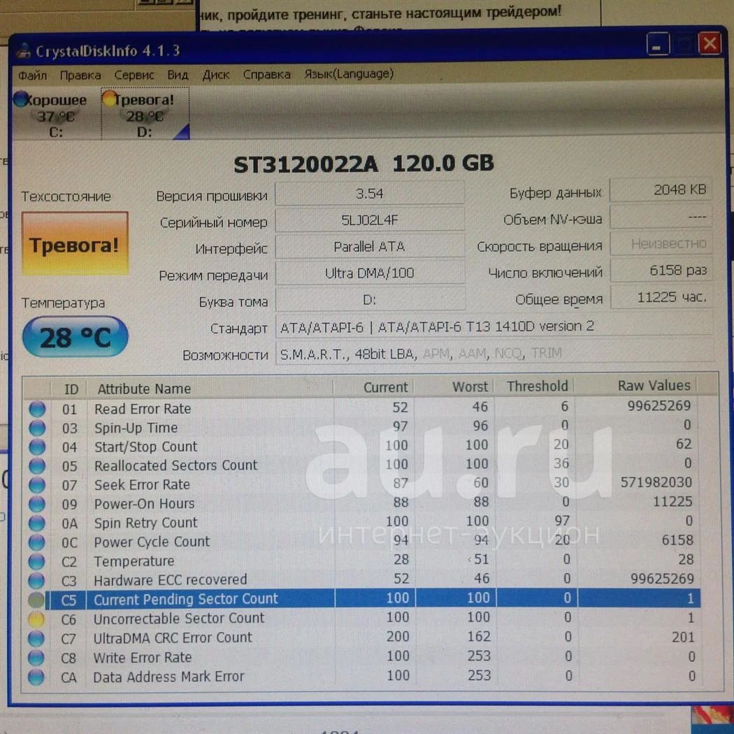Image resolution: width=734 pixels, height=734 pixels.
Task: Select the Reallocated Sectors Count attribute name
Action: [x=176, y=466]
